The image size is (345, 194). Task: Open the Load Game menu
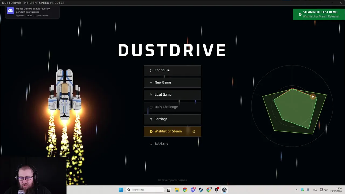click(x=172, y=95)
